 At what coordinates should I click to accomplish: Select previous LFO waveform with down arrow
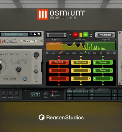[40, 96]
